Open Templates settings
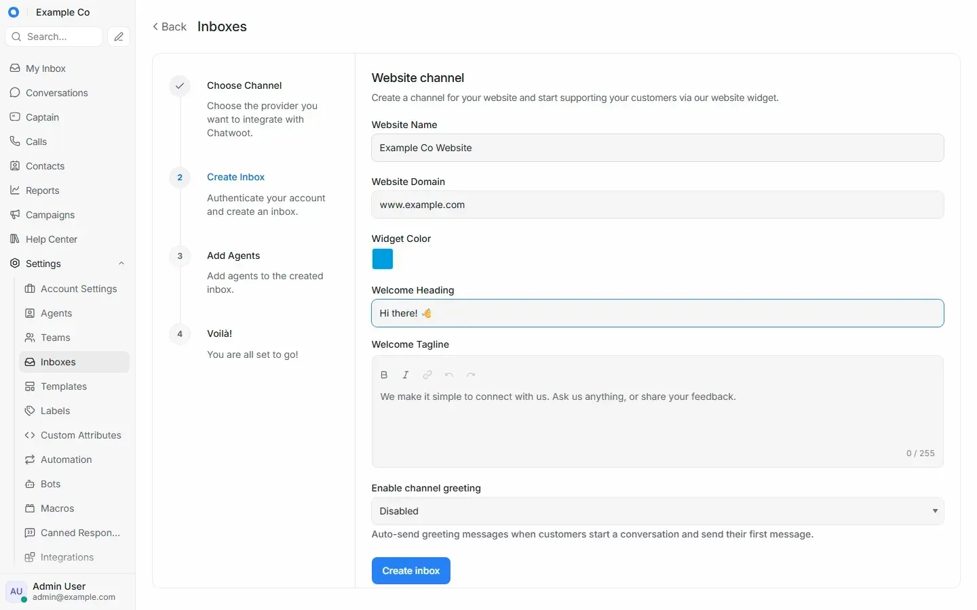 75,386
